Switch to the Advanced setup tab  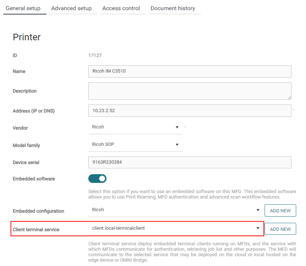72,8
